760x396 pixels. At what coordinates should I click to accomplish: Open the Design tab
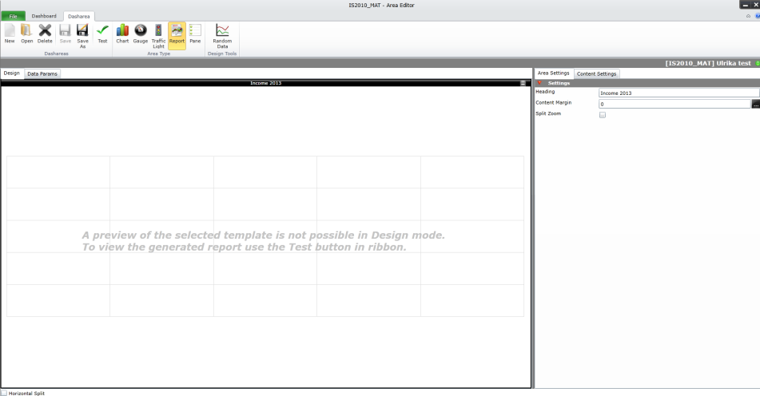coord(12,73)
